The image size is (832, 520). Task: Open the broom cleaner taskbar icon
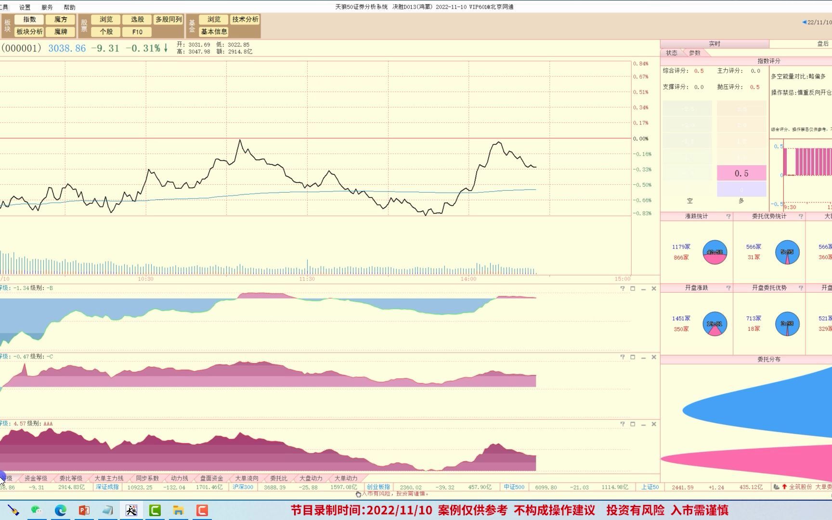coord(13,510)
